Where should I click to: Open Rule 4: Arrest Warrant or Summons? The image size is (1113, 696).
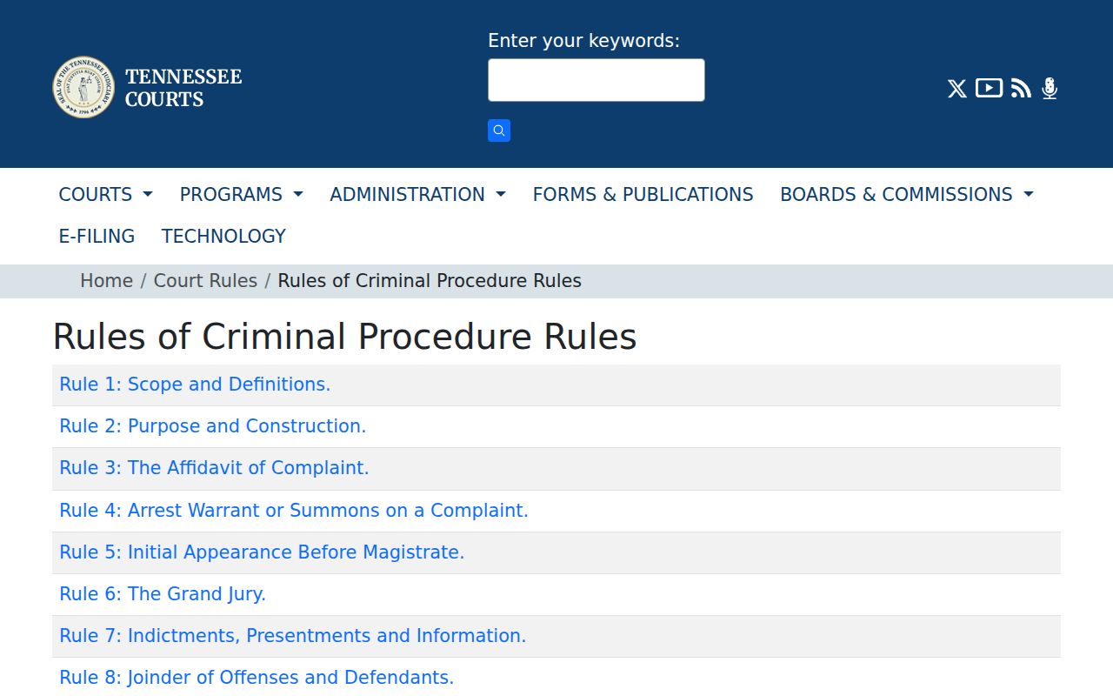[294, 511]
